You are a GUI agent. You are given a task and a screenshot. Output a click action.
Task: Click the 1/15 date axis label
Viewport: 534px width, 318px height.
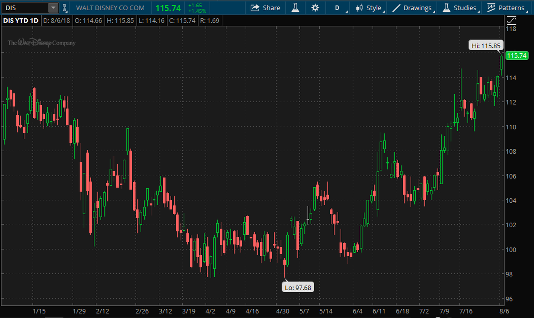pos(40,311)
